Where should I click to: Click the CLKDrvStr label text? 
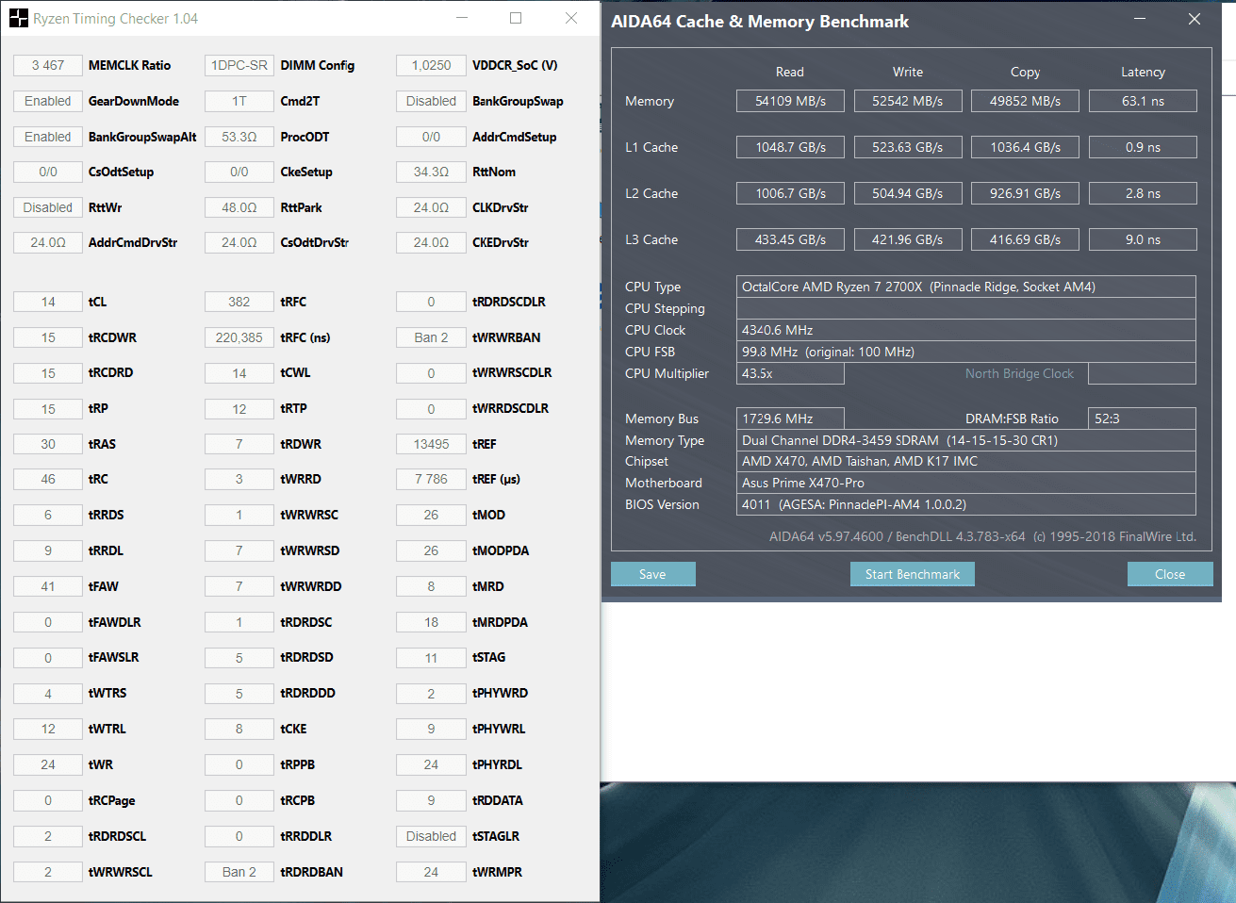tap(500, 207)
